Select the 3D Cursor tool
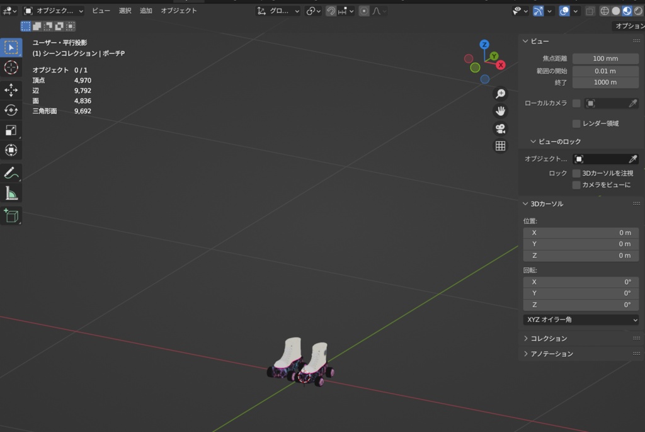Image resolution: width=645 pixels, height=432 pixels. (11, 67)
